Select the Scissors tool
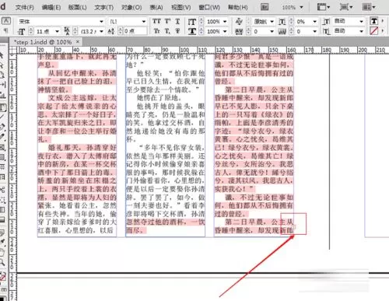Viewport: 389px width, 301px height. 2,190
